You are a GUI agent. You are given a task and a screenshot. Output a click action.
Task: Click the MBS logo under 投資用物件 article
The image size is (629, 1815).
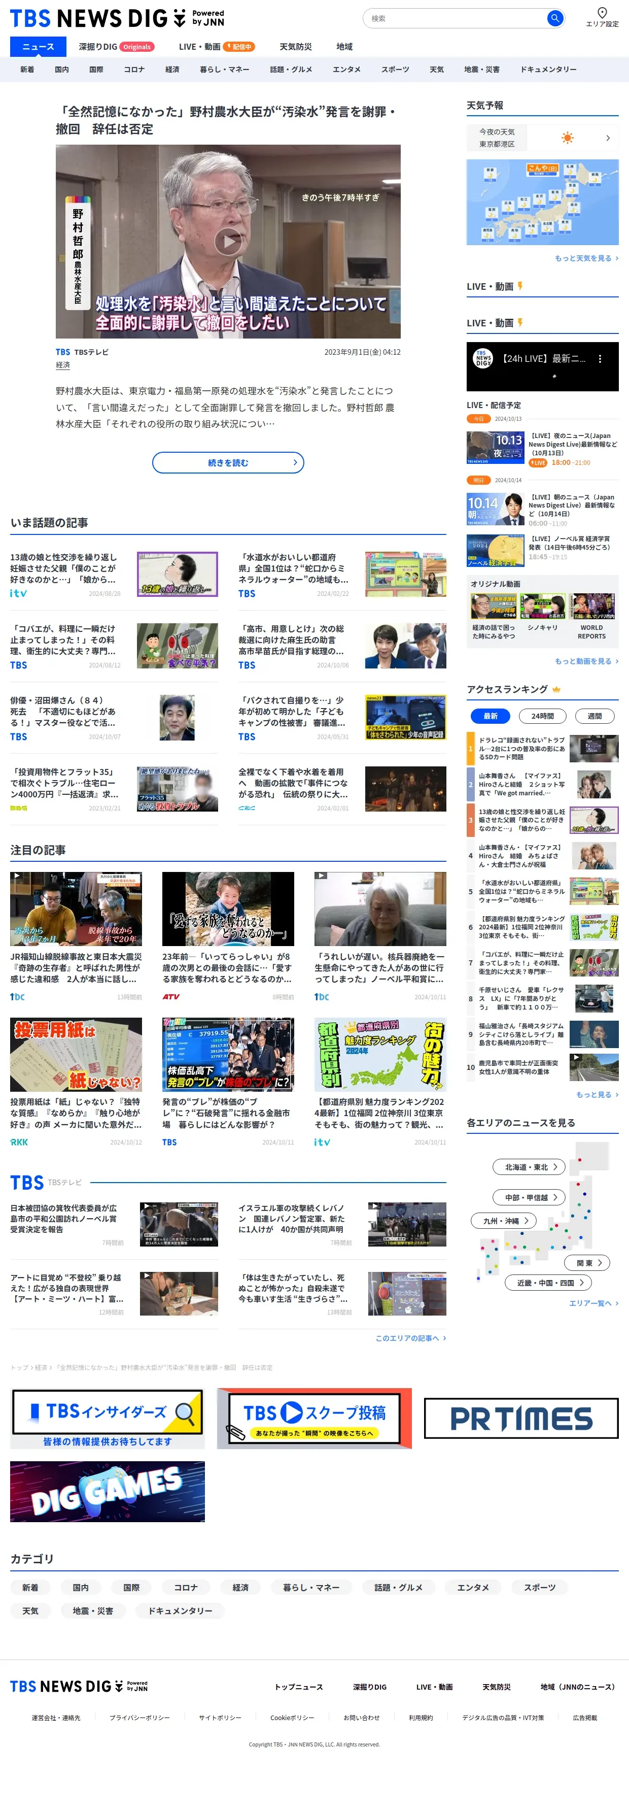18,808
